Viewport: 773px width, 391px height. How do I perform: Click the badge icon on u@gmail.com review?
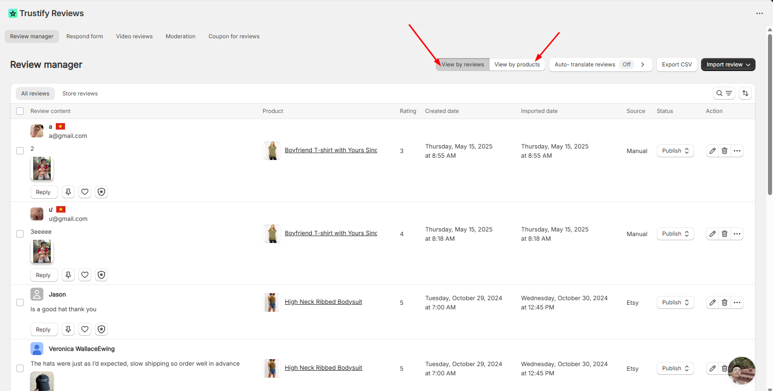(101, 275)
